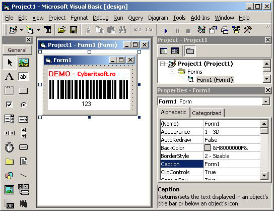The width and height of the screenshot is (274, 211).
Task: Select the CheckBox control tool
Action: (x=9, y=104)
